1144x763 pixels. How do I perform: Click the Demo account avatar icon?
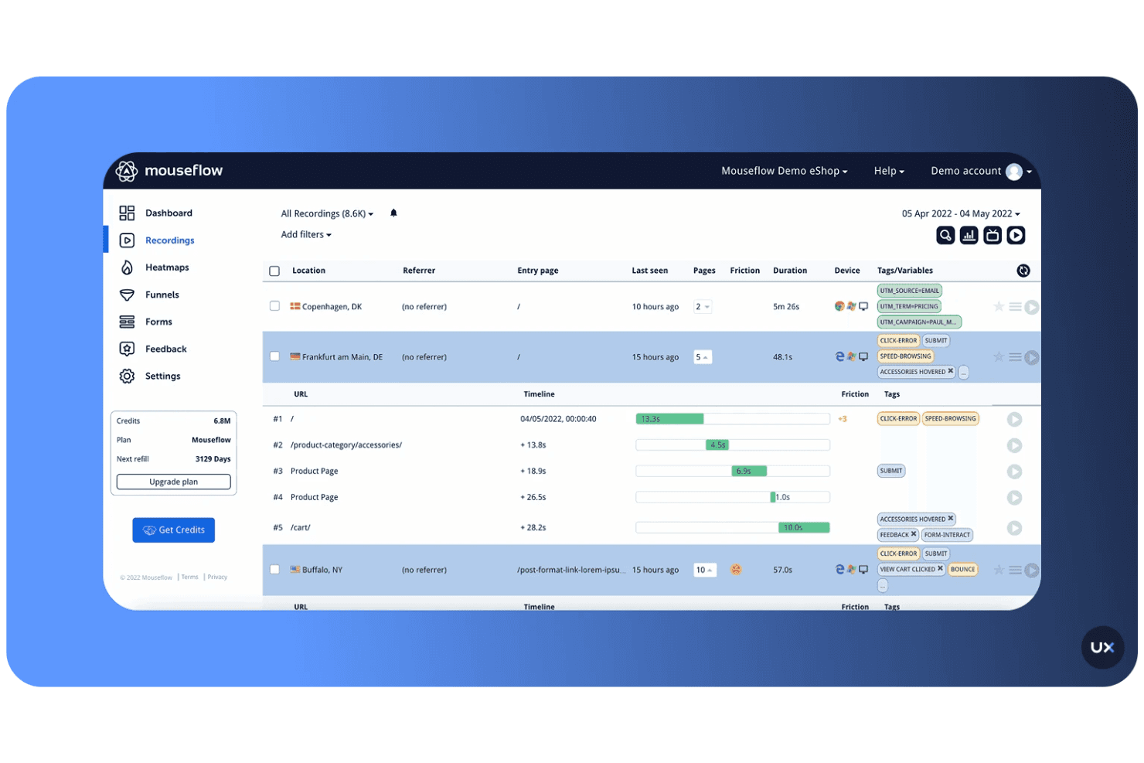pyautogui.click(x=1014, y=172)
